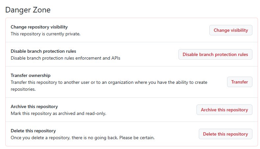Click the 'This repository is currently private' text
The width and height of the screenshot is (260, 149).
point(45,34)
